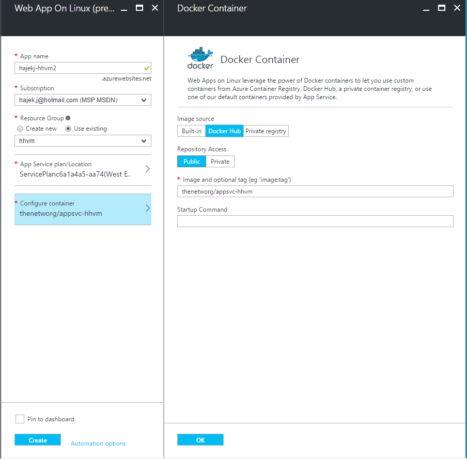Select the Create new radio button
Screen dimensions: 467x459
tap(20, 129)
